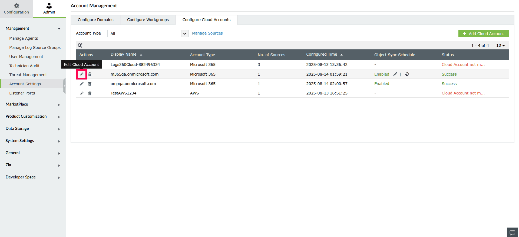Open the Account Type dropdown
This screenshot has height=237, width=519.
point(148,33)
